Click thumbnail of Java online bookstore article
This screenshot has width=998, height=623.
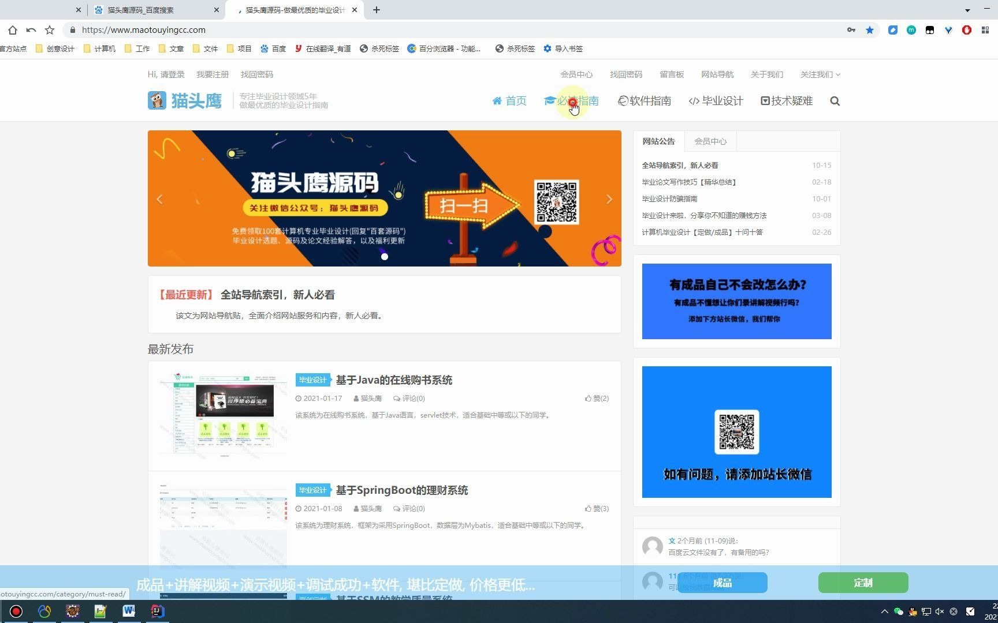[223, 415]
